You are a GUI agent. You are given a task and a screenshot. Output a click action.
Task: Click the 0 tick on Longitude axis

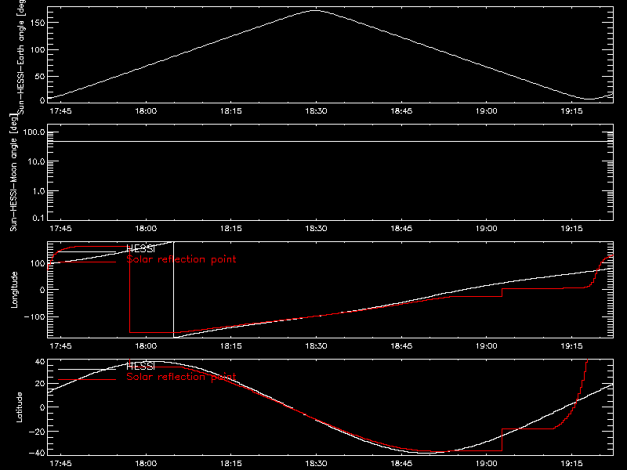42,290
